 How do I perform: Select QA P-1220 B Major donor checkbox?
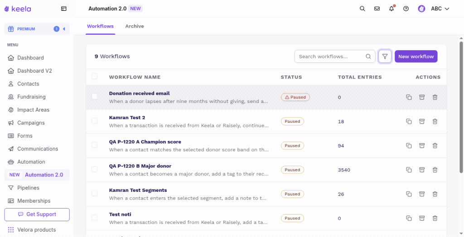[x=94, y=169]
